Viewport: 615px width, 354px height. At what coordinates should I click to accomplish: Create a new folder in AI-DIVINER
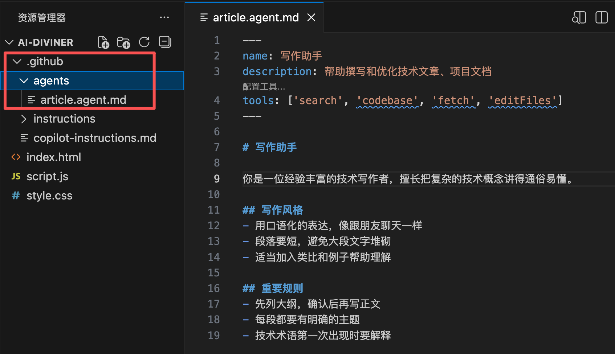(123, 42)
